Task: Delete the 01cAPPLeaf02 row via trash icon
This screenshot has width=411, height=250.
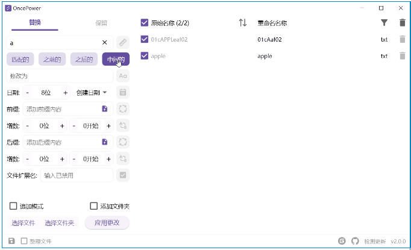Action: pos(403,39)
